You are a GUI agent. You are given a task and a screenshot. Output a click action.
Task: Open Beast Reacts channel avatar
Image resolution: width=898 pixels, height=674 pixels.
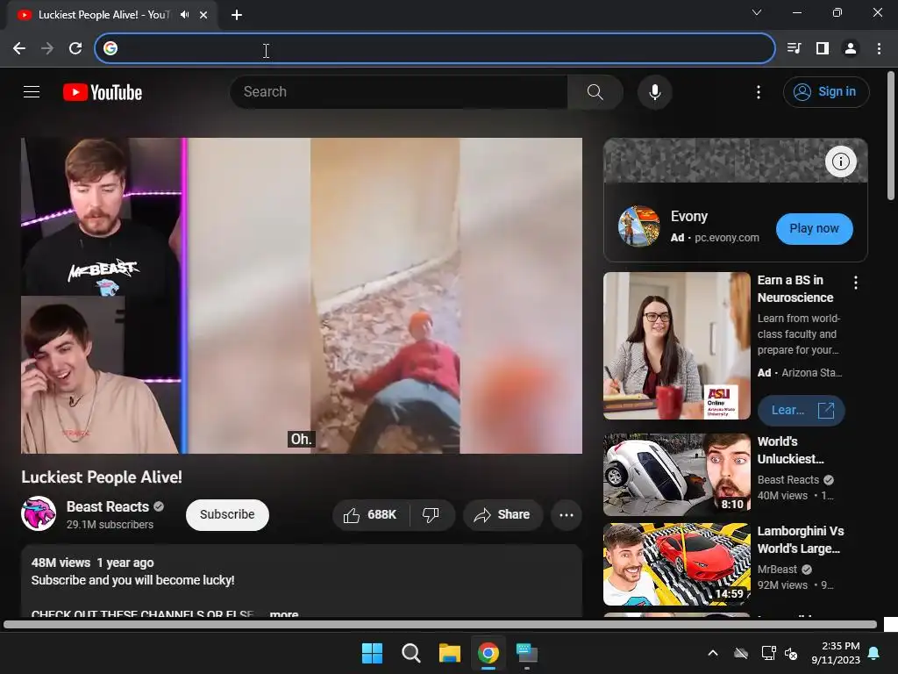click(x=39, y=513)
